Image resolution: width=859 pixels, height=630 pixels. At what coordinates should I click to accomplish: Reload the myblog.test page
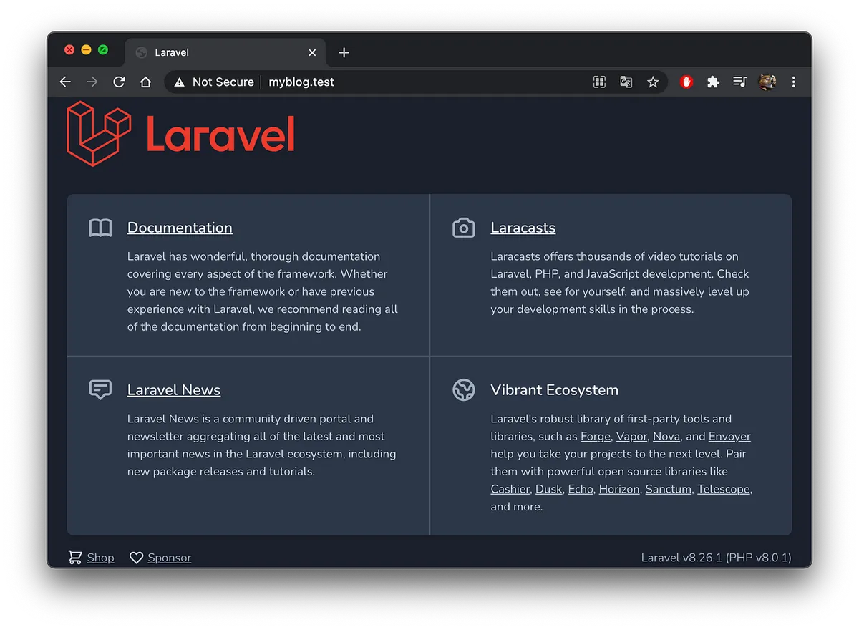[x=119, y=82]
